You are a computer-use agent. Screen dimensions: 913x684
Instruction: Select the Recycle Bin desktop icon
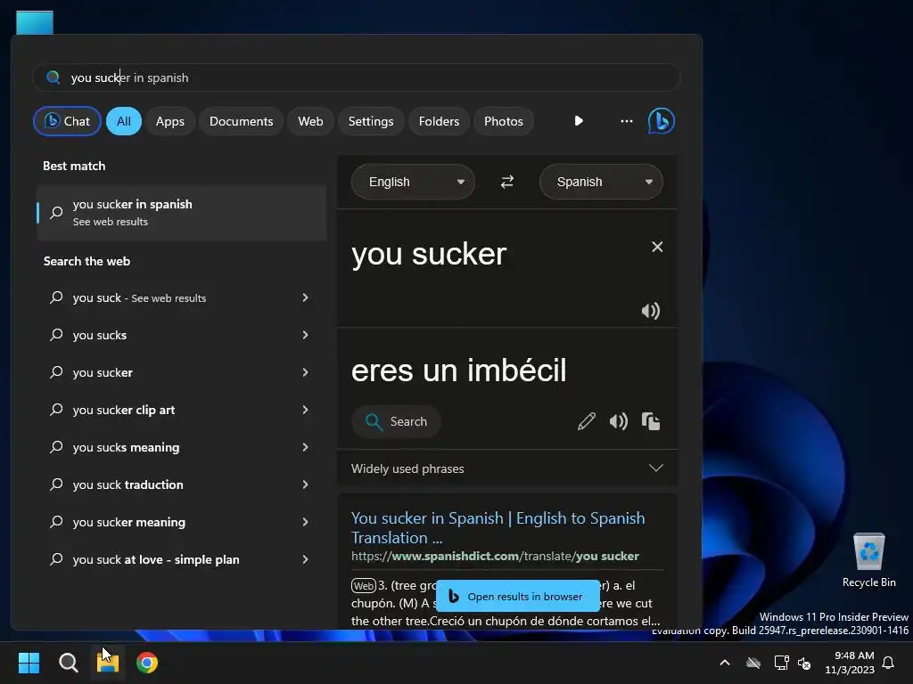pos(868,560)
